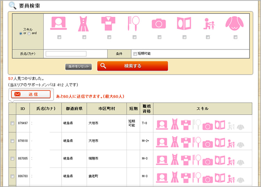261x187 pixels.
Task: Tick checkbox under the portrait photo icon
Action: point(59,37)
